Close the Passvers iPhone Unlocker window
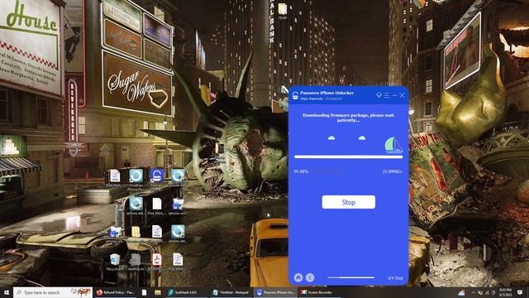The height and width of the screenshot is (298, 529). [x=402, y=96]
